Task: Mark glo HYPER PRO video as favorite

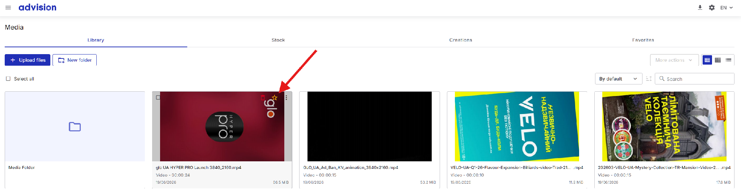Action: coord(275,97)
